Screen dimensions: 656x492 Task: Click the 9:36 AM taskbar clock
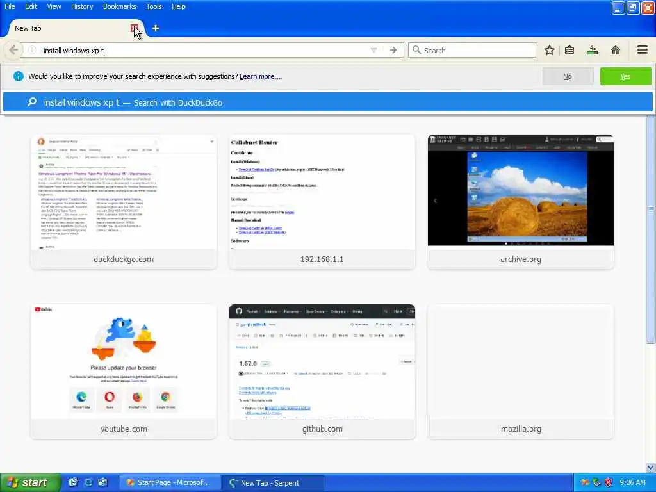pos(632,483)
